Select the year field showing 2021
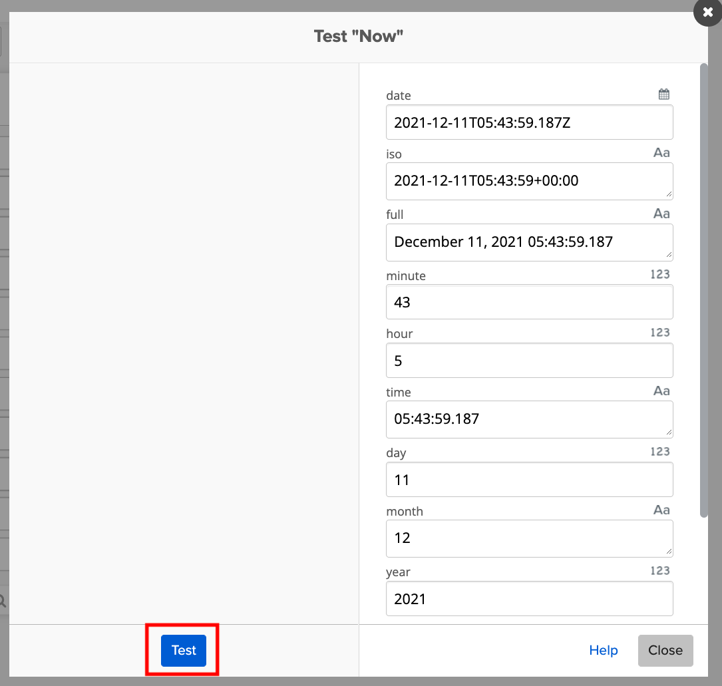This screenshot has width=722, height=686. [529, 599]
